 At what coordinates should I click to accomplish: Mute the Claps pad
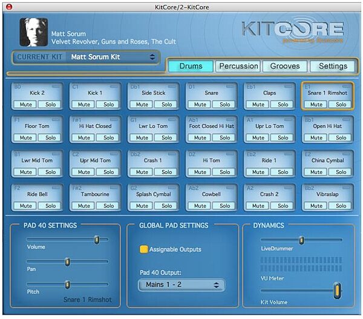258,105
